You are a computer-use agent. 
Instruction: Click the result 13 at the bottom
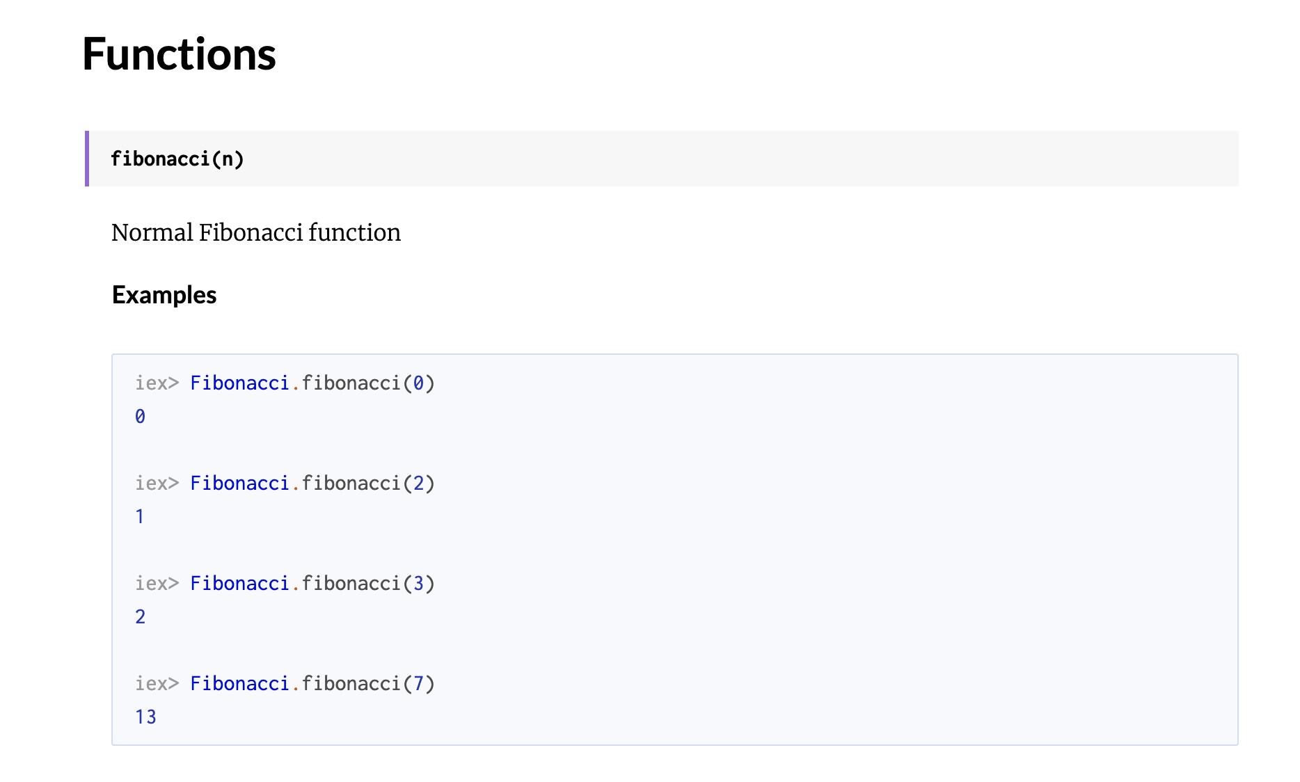145,717
